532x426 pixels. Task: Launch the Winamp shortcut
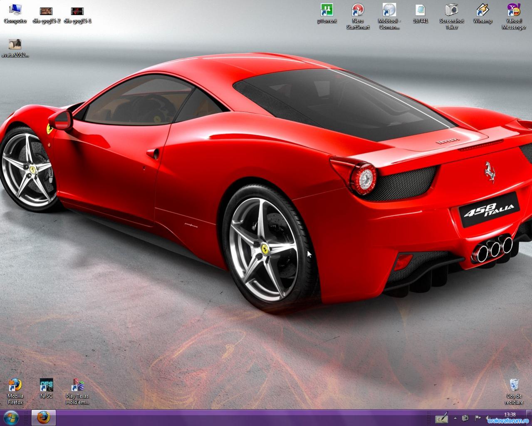[483, 13]
